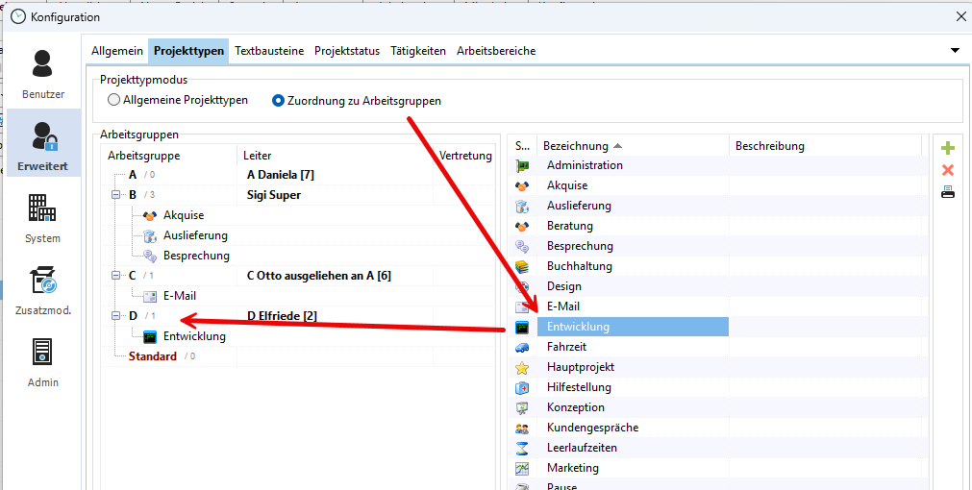Viewport: 972px width, 490px height.
Task: Switch to the Textbausteine tab
Action: (269, 51)
